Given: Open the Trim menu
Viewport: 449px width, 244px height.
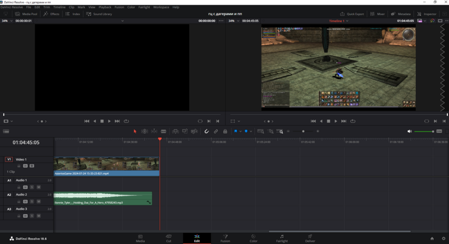Looking at the screenshot, I should pos(47,7).
